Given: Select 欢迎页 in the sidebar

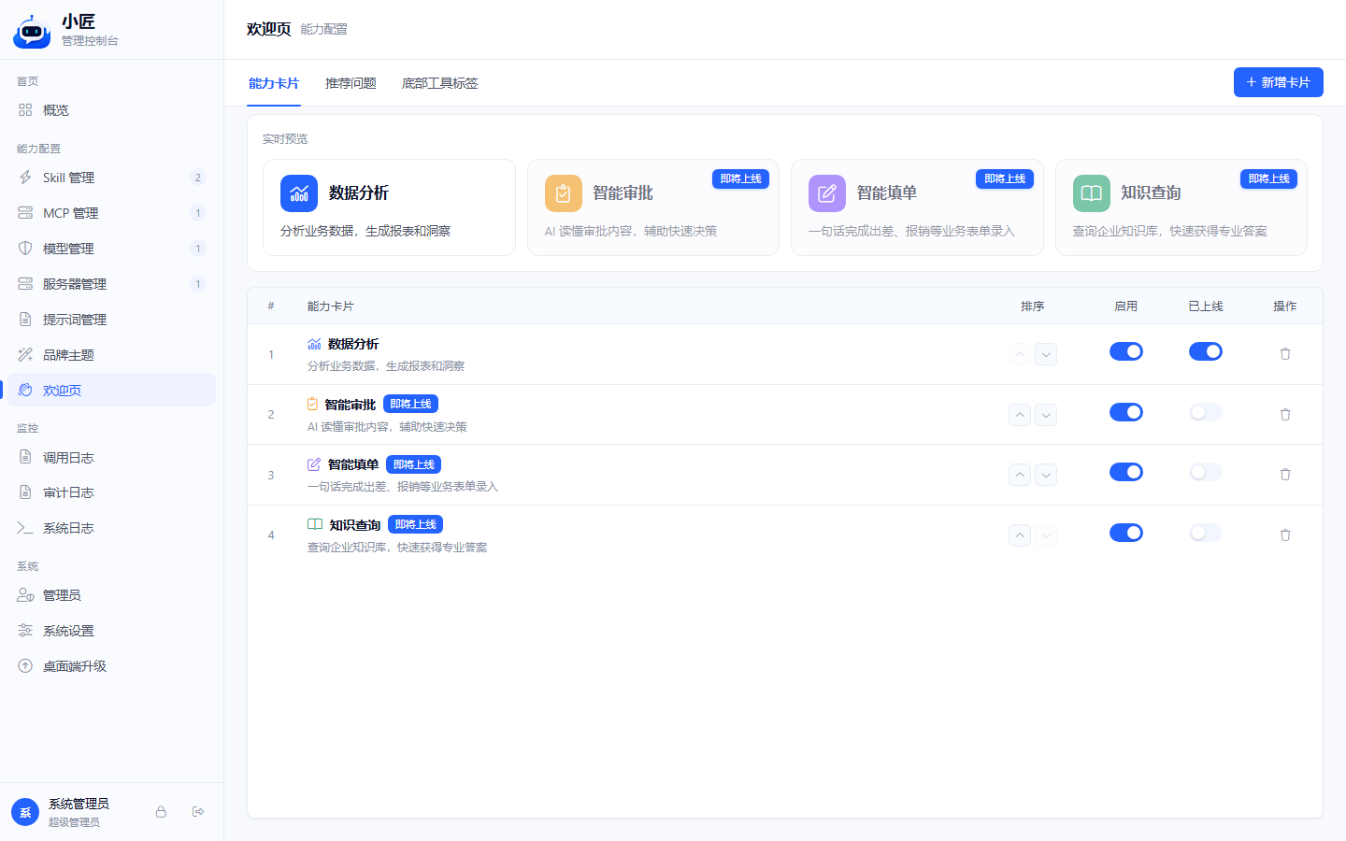Looking at the screenshot, I should 111,390.
